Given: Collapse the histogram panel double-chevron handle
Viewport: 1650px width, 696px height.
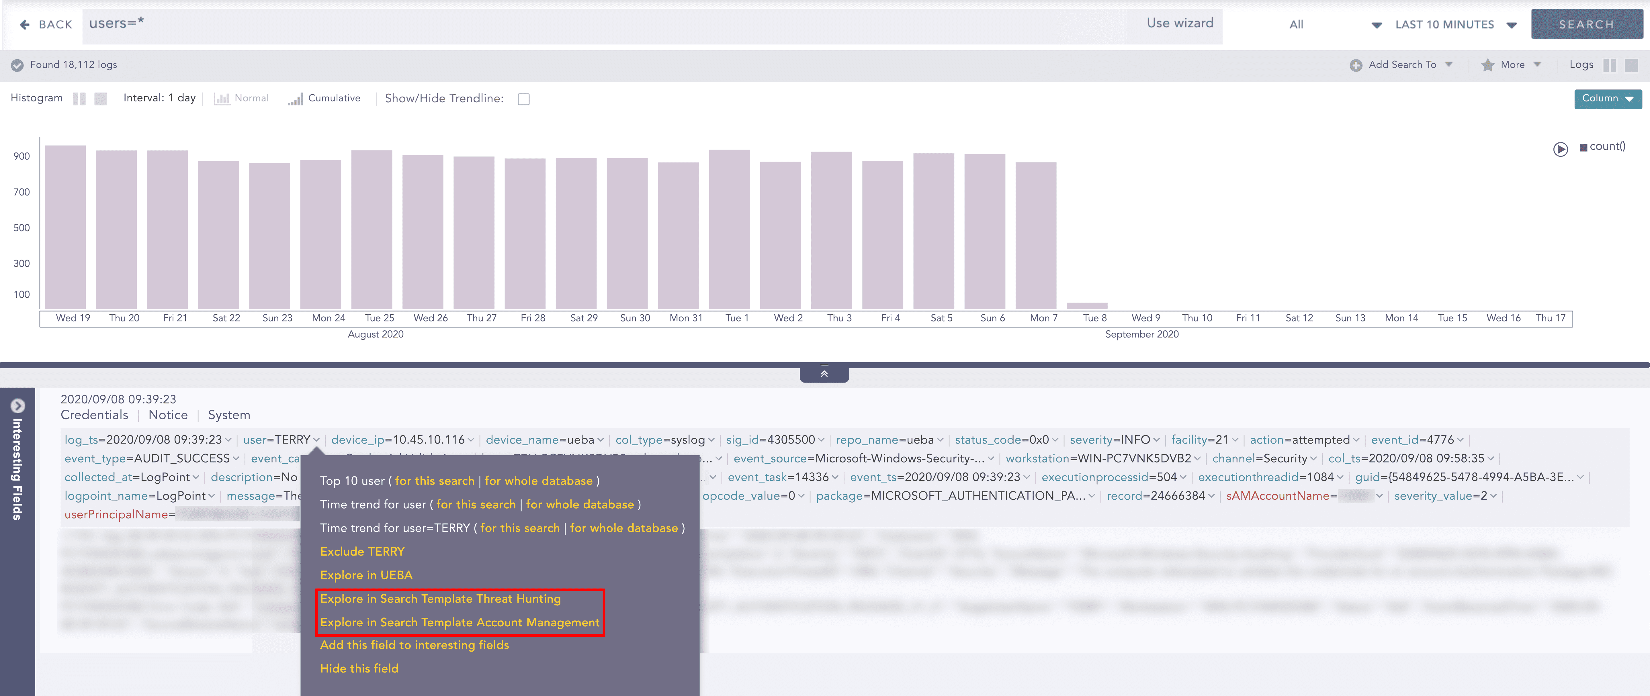Looking at the screenshot, I should click(824, 373).
